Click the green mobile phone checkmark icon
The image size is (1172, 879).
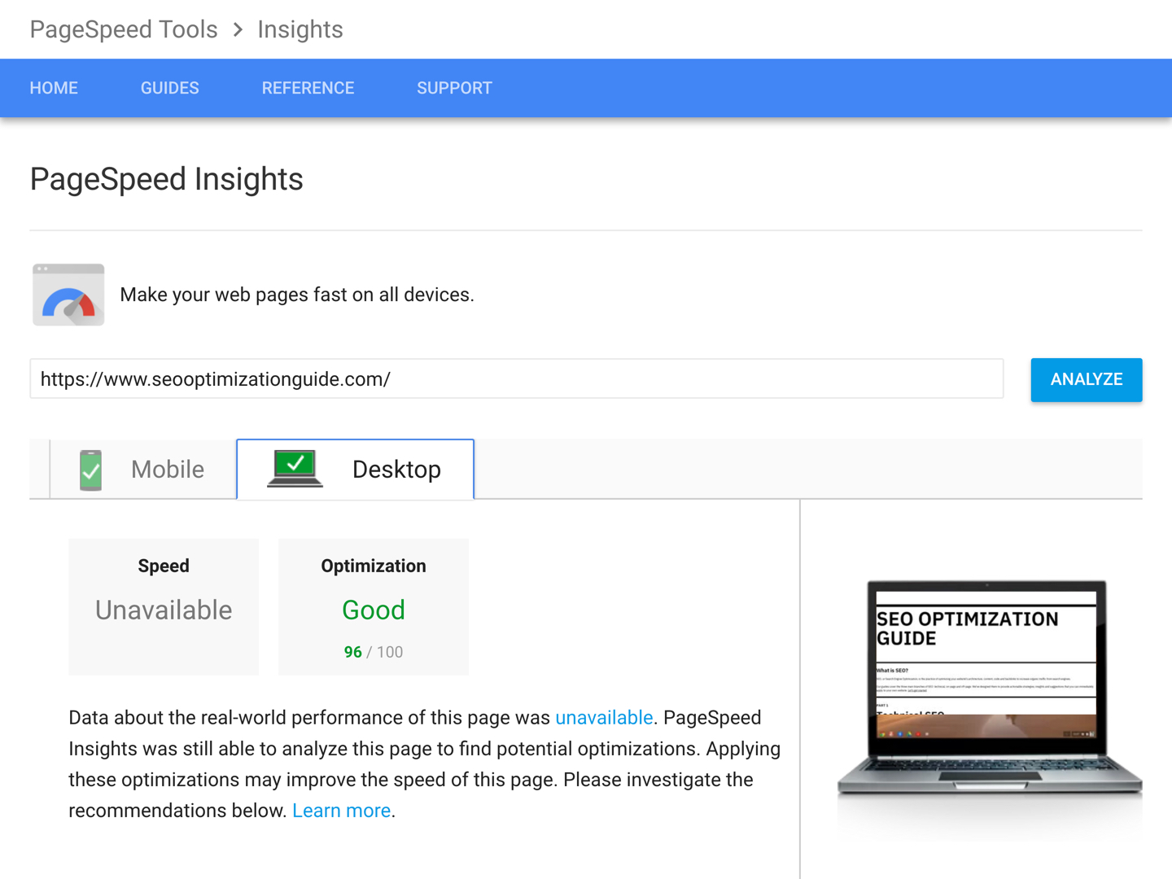coord(91,470)
